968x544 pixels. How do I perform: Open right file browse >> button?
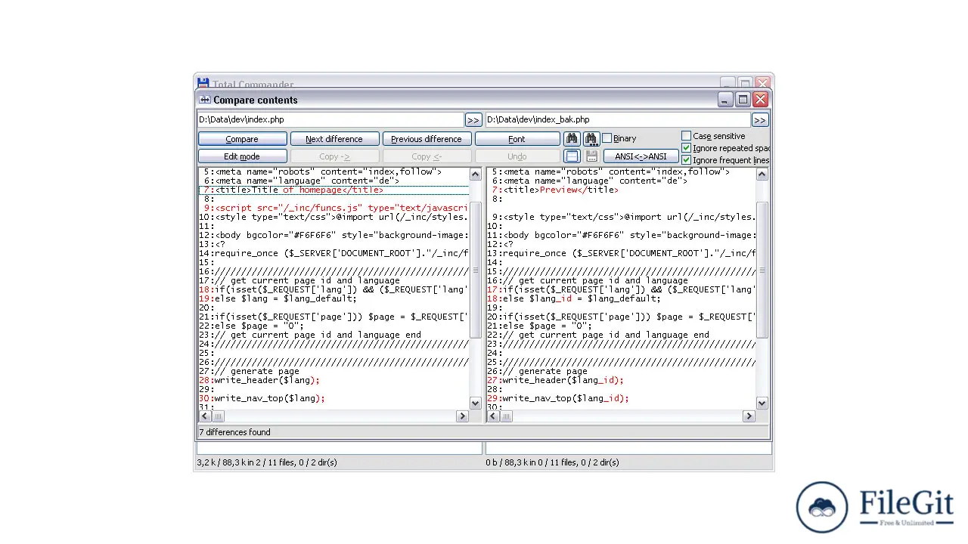[x=760, y=119]
